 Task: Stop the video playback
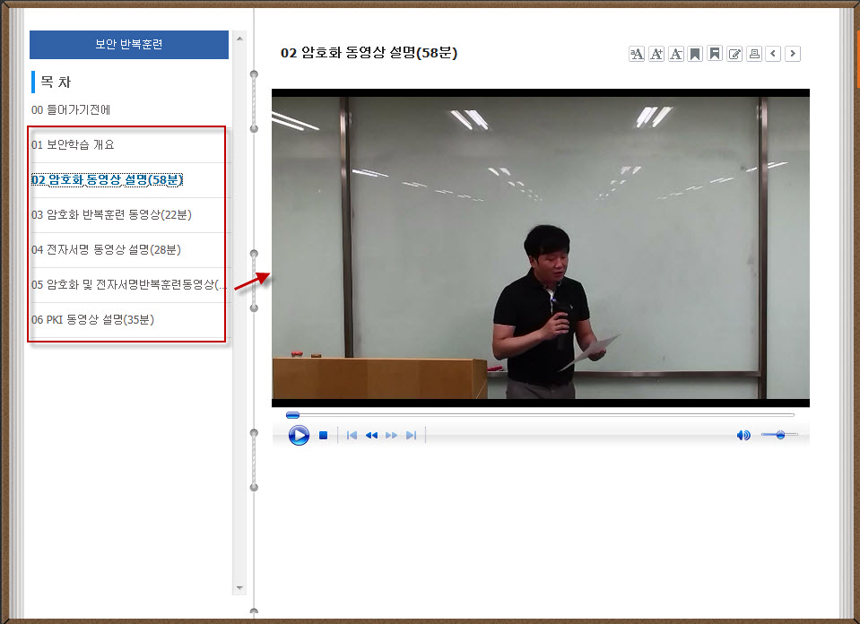coord(324,436)
